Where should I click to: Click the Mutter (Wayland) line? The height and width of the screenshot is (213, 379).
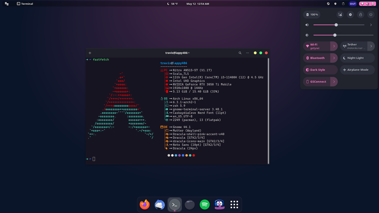coord(187,131)
